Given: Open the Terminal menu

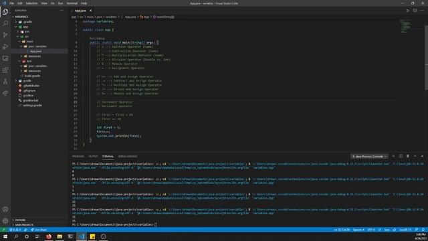Looking at the screenshot, I should pos(72,3).
